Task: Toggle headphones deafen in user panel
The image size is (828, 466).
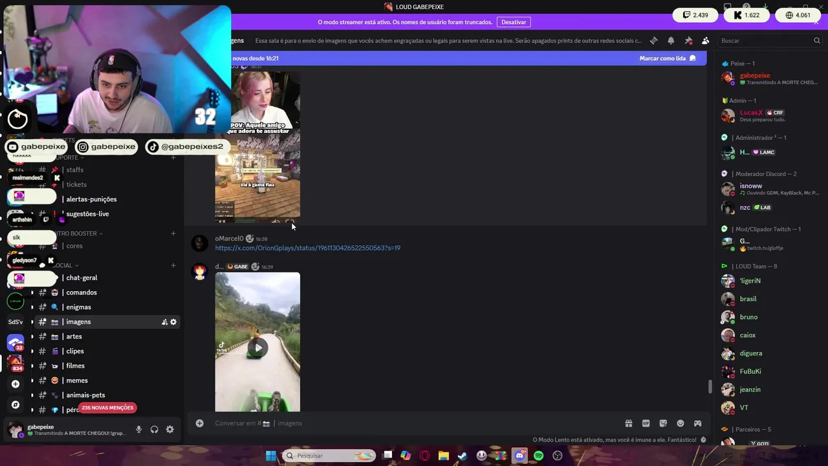Action: 154,430
